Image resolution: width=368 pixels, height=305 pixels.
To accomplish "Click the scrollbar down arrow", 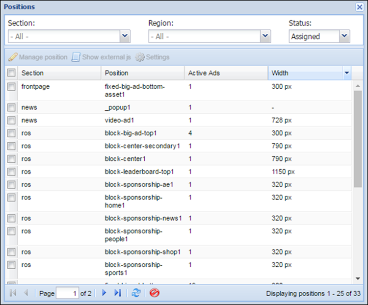I will pos(358,279).
